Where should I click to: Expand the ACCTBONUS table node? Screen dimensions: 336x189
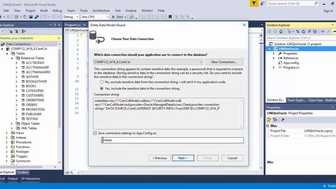click(17, 63)
